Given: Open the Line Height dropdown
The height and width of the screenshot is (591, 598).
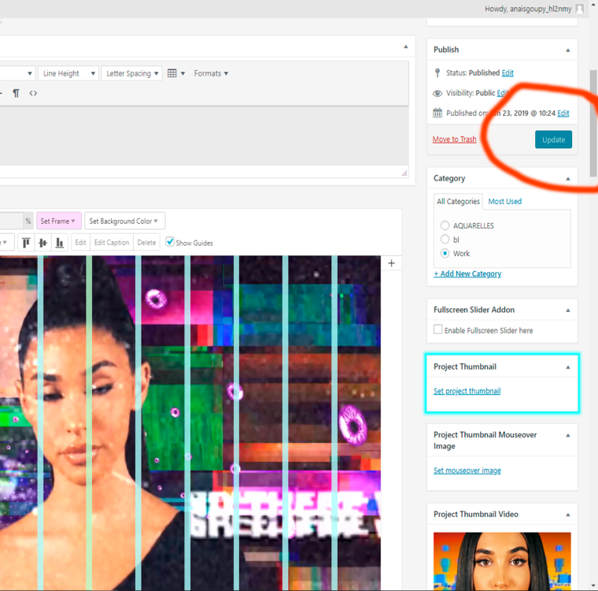Looking at the screenshot, I should [x=68, y=73].
